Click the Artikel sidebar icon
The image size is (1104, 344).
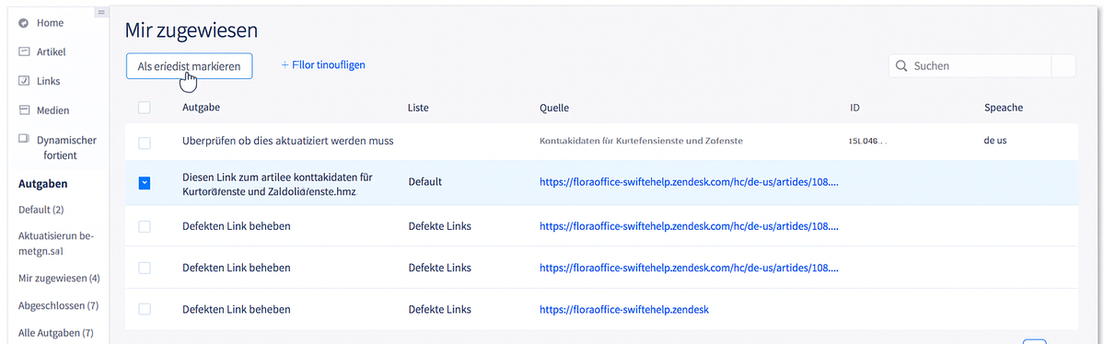pos(23,52)
